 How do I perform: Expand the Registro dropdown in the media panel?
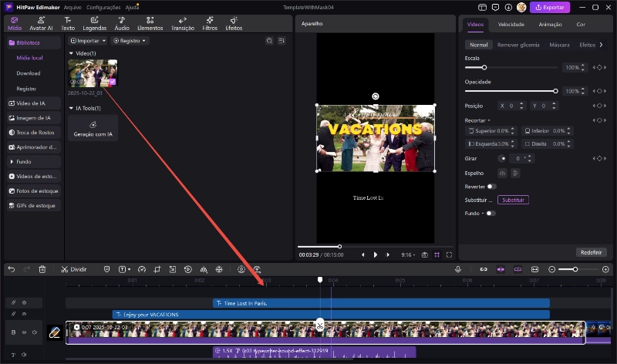[x=130, y=40]
